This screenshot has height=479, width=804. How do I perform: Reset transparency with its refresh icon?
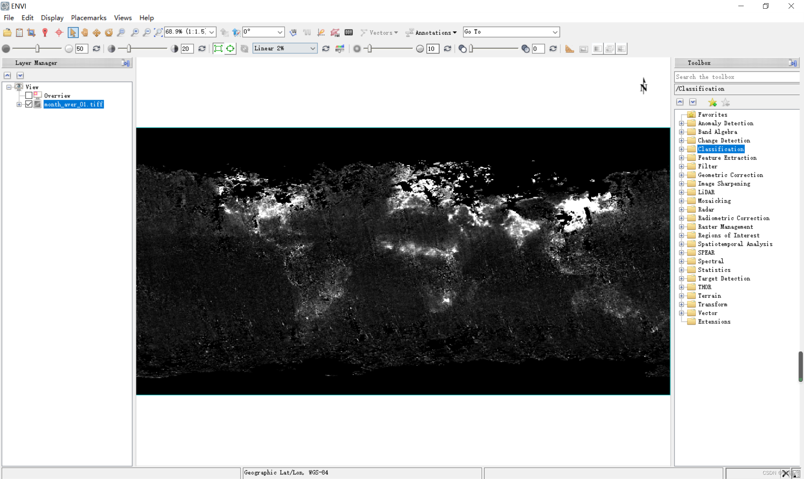point(553,49)
